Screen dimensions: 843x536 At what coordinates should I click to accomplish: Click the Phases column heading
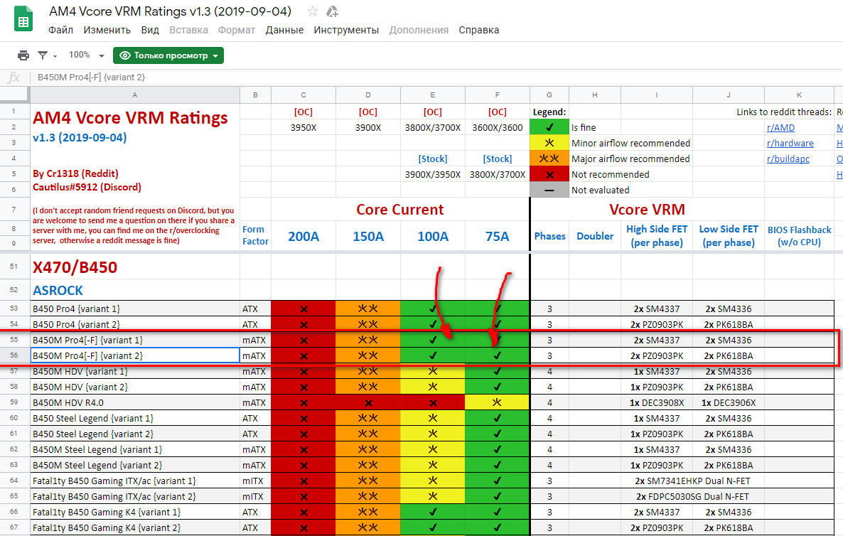pos(549,236)
